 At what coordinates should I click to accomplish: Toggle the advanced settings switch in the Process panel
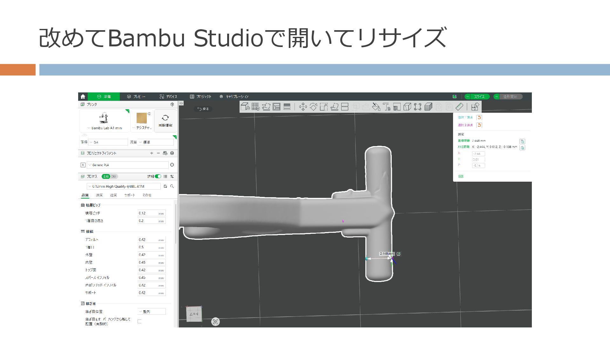[158, 176]
